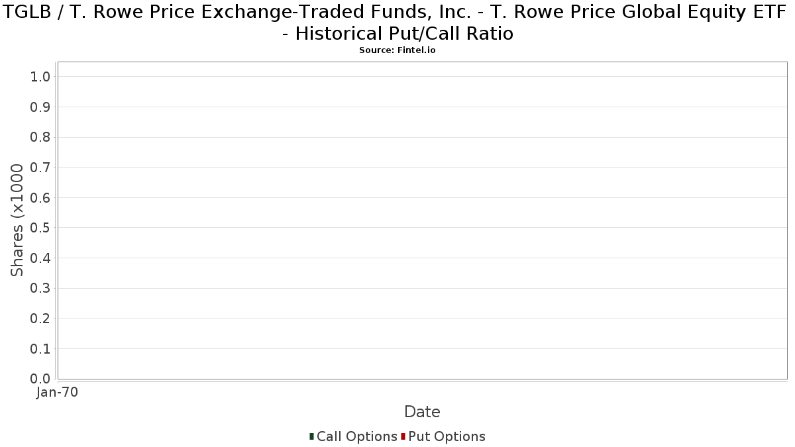This screenshot has height=447, width=795.
Task: Click the 0.6 y-axis tick label
Action: point(40,198)
